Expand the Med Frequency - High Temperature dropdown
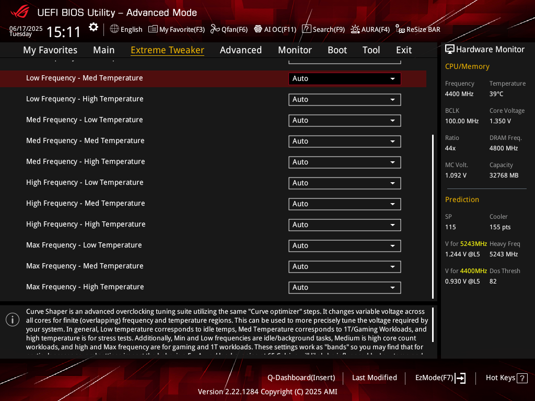The image size is (535, 401). (x=345, y=162)
